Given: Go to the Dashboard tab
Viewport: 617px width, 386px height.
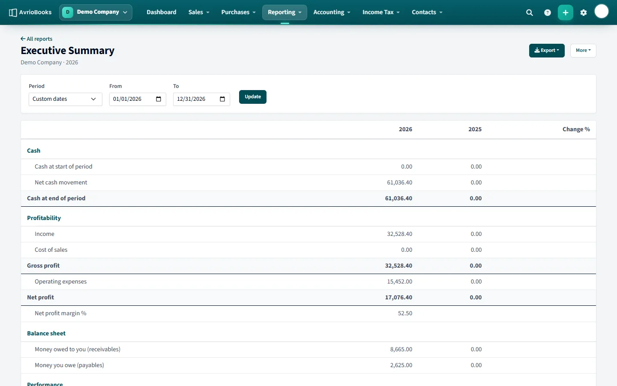Looking at the screenshot, I should 162,12.
